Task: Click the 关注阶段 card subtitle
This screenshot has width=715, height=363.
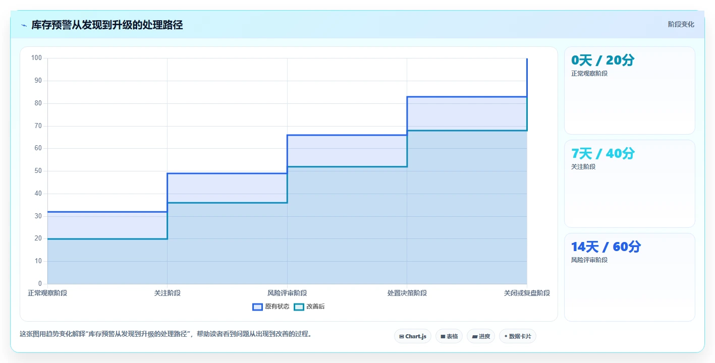Action: [583, 166]
